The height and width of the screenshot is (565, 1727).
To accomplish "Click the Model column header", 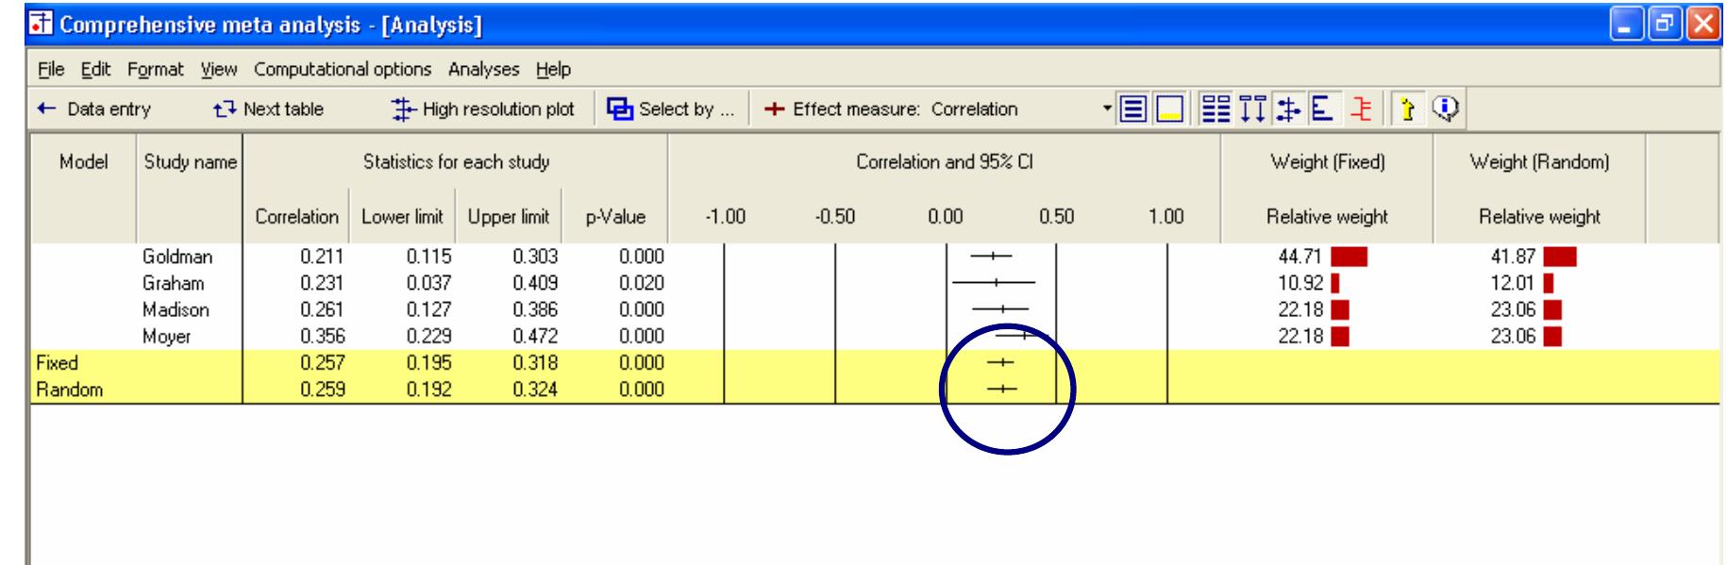I will pos(84,162).
